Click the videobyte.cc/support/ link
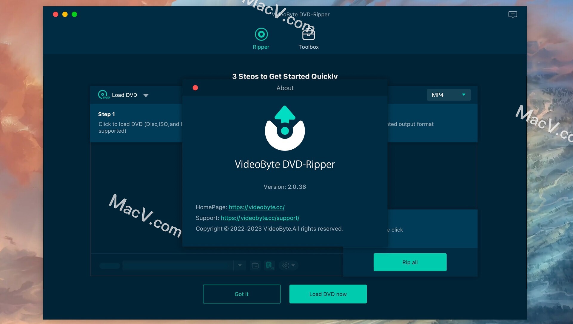The width and height of the screenshot is (573, 324). click(260, 218)
